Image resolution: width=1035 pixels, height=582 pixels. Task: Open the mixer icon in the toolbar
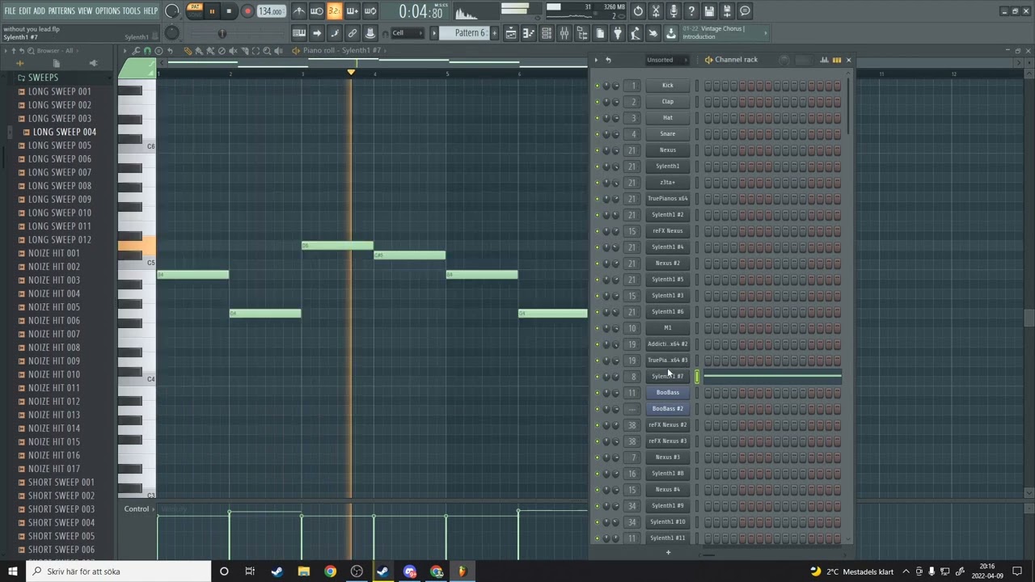[564, 33]
